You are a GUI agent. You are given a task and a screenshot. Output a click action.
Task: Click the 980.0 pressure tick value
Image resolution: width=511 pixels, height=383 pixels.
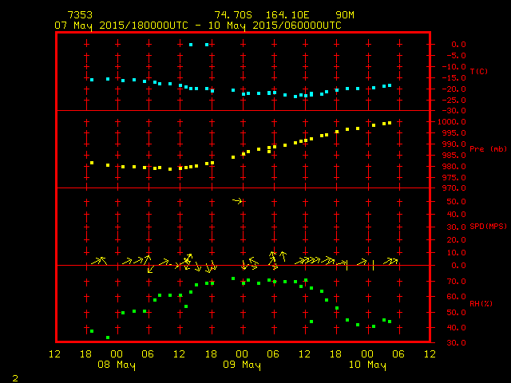coord(454,167)
